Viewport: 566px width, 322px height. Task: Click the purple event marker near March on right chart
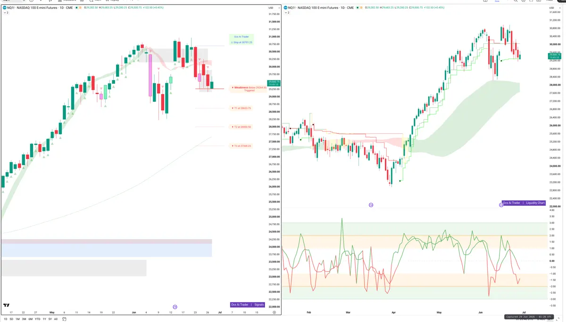click(371, 205)
